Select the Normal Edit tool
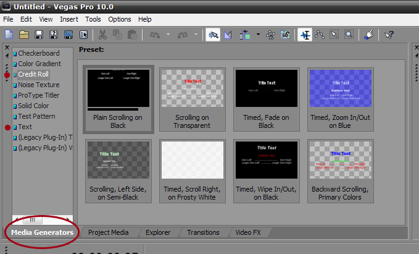The height and width of the screenshot is (254, 419). pos(305,35)
